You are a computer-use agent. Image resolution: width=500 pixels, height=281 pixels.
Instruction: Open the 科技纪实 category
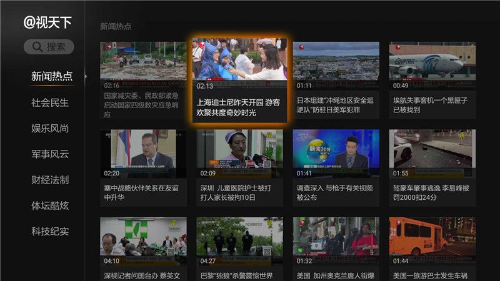click(x=50, y=232)
